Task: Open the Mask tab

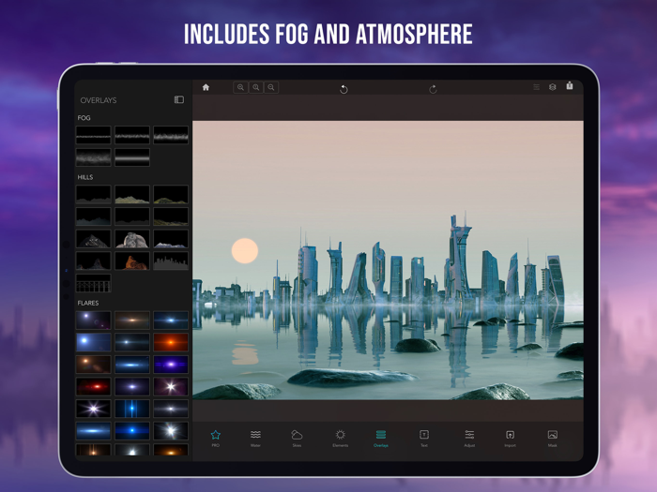Action: (x=553, y=438)
